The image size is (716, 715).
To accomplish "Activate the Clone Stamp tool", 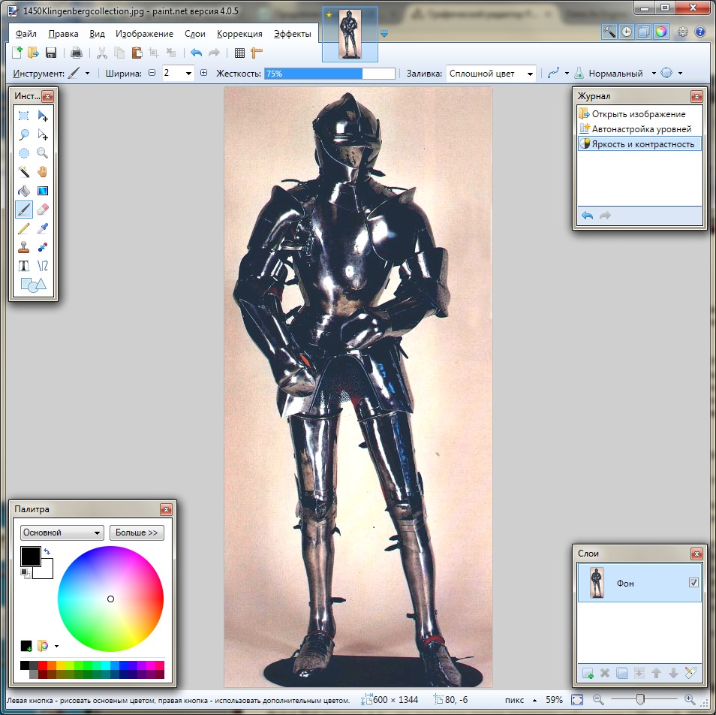I will click(24, 246).
